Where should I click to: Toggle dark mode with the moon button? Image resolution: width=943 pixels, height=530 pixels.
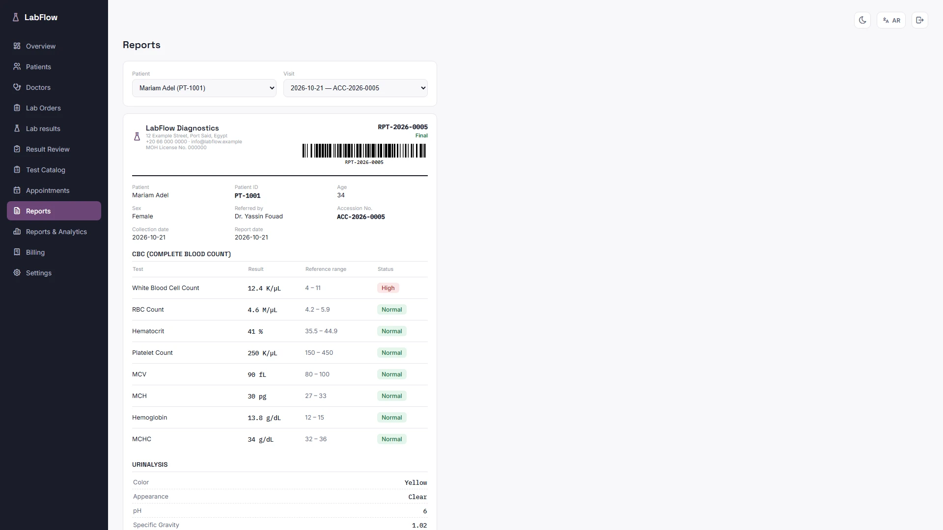[862, 20]
